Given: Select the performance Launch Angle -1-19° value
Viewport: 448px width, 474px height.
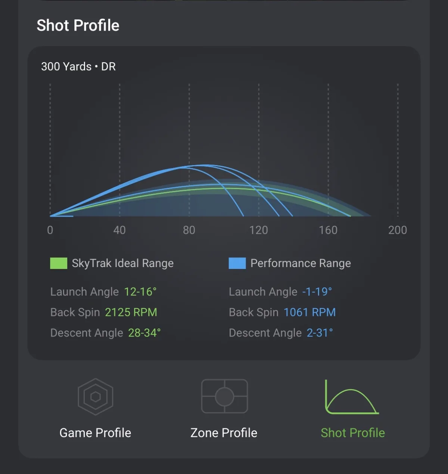Looking at the screenshot, I should (x=317, y=291).
